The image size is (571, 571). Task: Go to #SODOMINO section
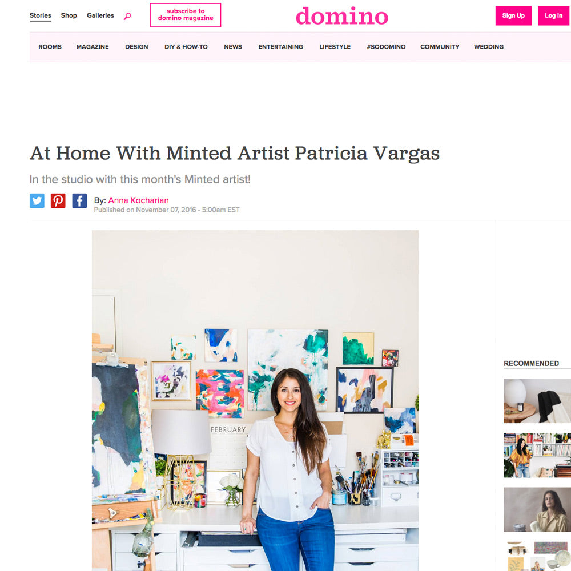click(x=386, y=47)
